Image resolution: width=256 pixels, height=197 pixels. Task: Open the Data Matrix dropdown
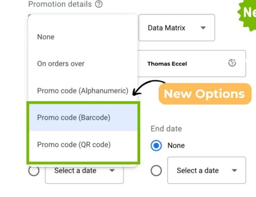176,28
